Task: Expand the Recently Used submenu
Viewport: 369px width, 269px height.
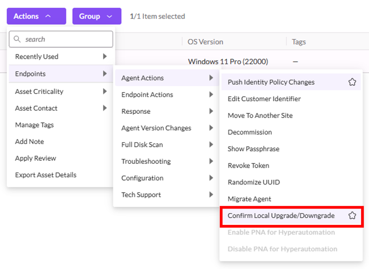Action: click(x=61, y=57)
